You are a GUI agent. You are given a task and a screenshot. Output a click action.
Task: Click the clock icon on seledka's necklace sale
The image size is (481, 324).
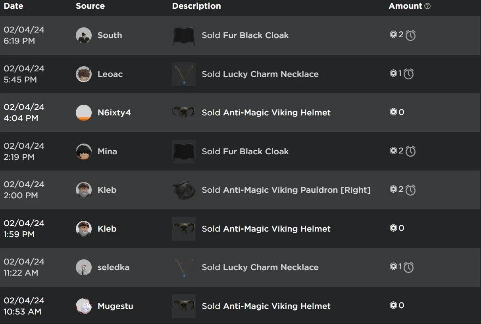409,267
